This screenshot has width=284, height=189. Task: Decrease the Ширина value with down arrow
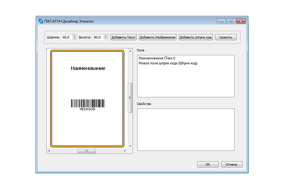coord(75,39)
